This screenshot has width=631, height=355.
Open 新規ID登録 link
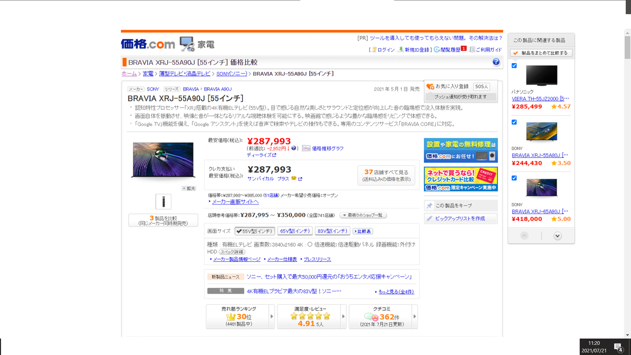(x=418, y=49)
